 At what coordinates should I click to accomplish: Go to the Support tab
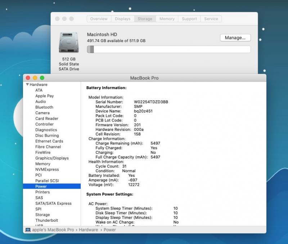coord(189,19)
